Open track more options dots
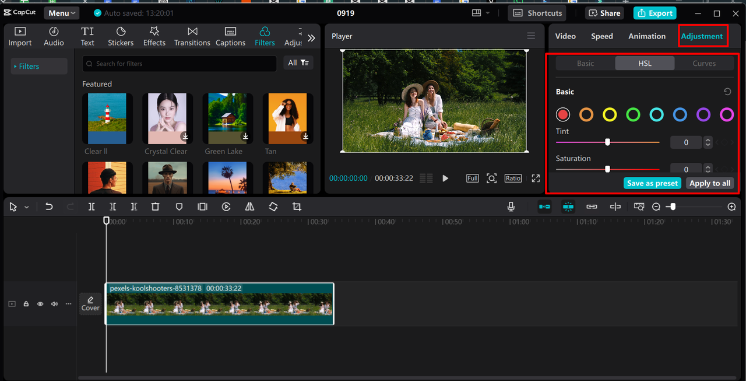This screenshot has height=381, width=746. coord(68,304)
